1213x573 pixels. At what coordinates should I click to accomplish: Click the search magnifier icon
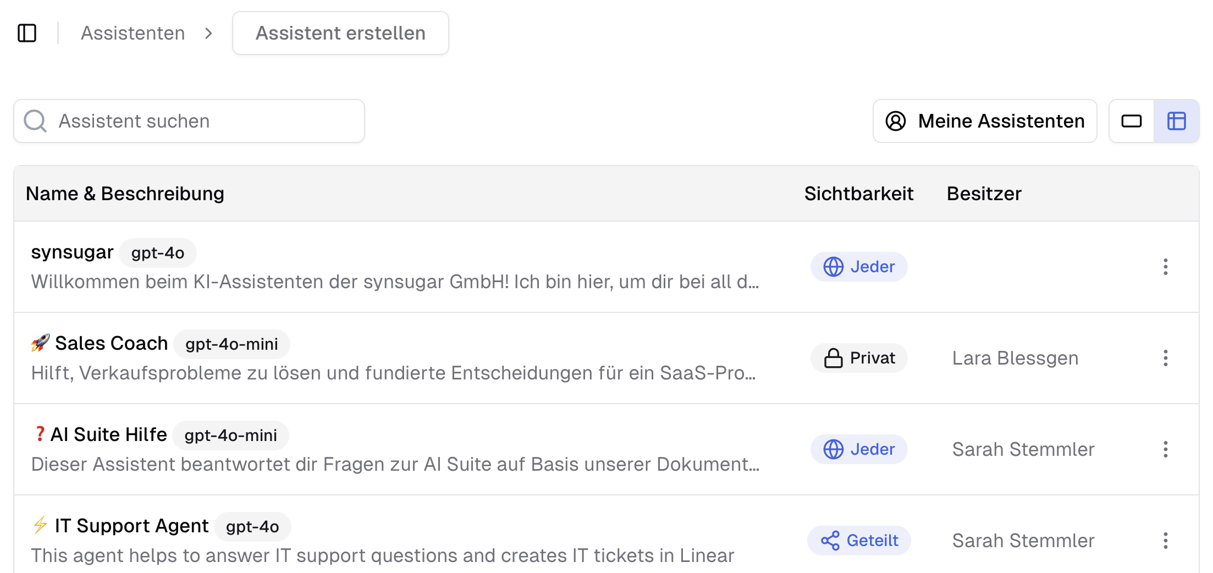pos(35,120)
